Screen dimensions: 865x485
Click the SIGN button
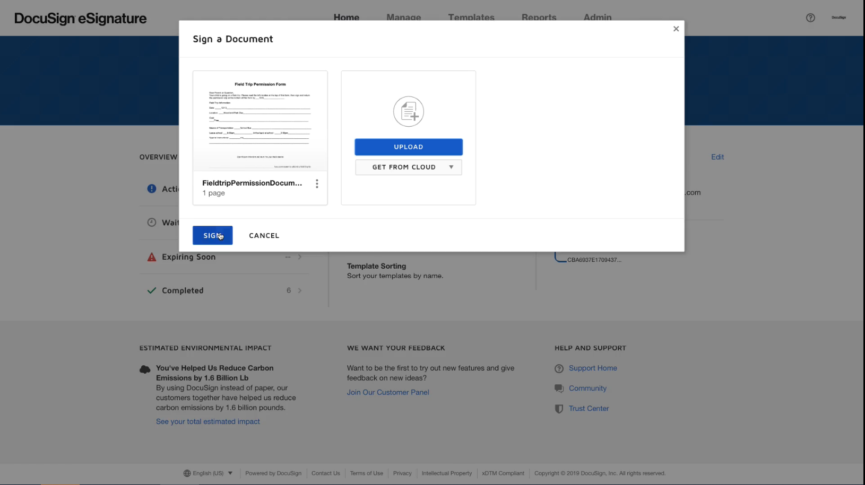[212, 235]
